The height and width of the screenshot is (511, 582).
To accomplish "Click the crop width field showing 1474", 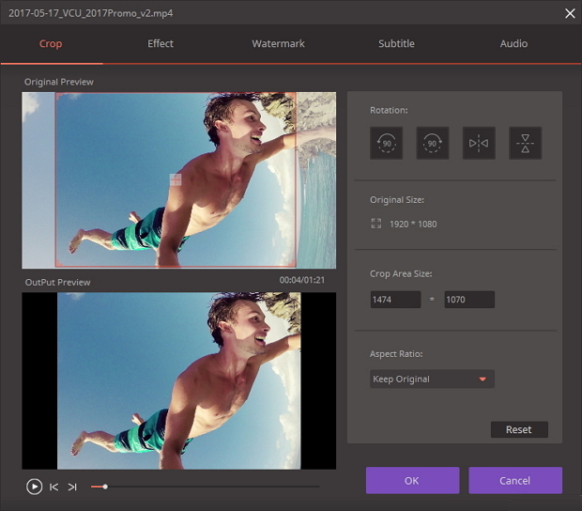I will pyautogui.click(x=395, y=300).
